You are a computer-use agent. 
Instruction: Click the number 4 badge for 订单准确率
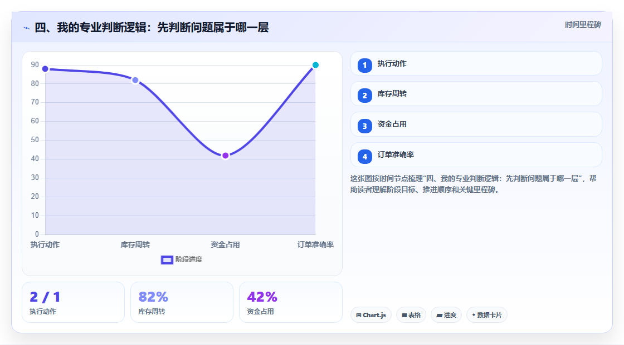coord(364,157)
